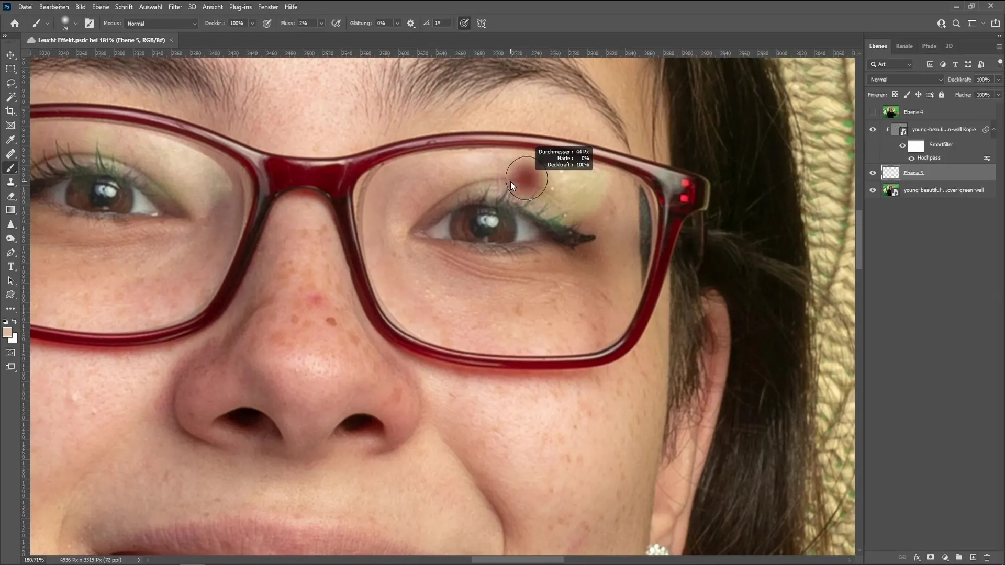Select the Healing Brush tool
The width and height of the screenshot is (1005, 565).
(10, 153)
